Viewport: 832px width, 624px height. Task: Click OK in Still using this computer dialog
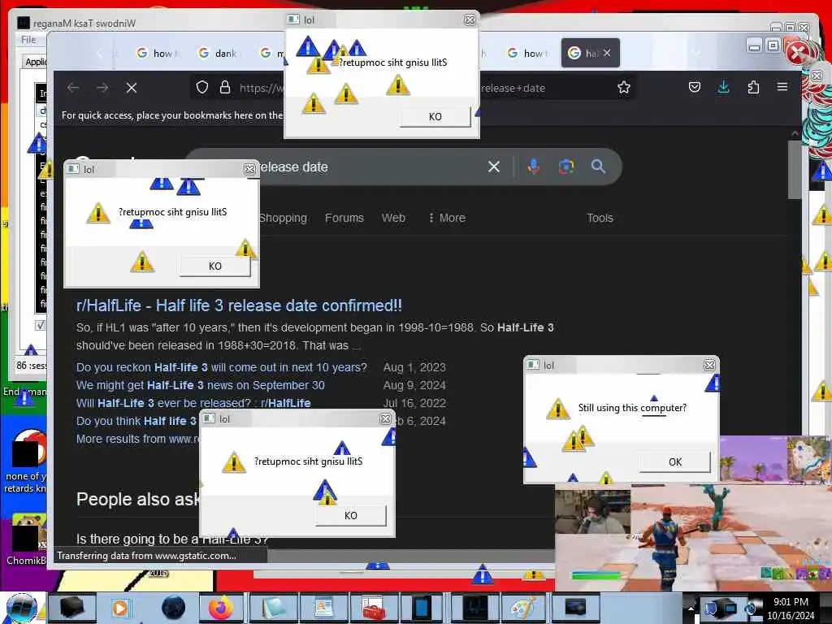(675, 461)
